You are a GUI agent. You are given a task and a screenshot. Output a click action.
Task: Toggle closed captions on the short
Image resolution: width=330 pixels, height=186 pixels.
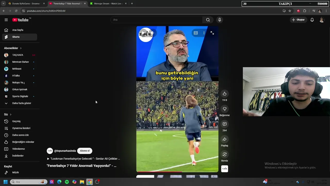196,33
